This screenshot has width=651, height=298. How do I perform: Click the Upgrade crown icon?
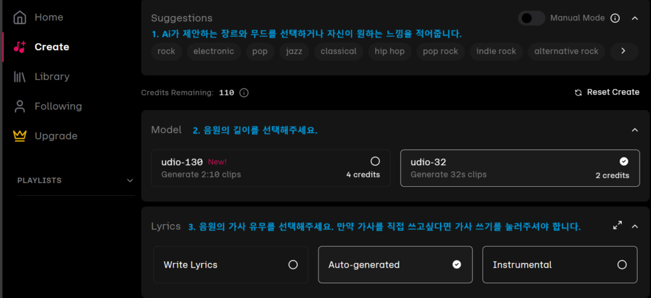click(20, 136)
